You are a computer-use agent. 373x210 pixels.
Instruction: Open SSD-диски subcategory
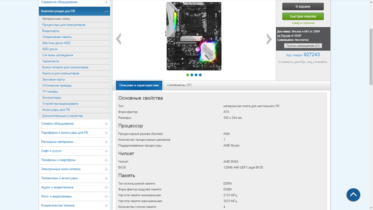pyautogui.click(x=50, y=49)
